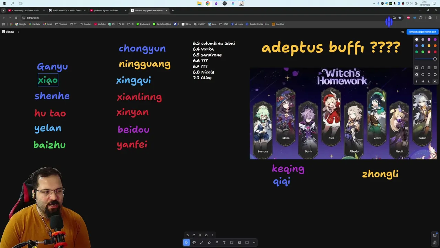Screen dimensions: 440x248
Task: Switch to Ineffa HomDGCat Wiki tab
Action: click(67, 10)
